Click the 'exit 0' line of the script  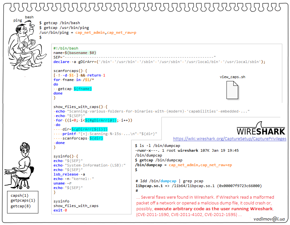tap(60, 210)
